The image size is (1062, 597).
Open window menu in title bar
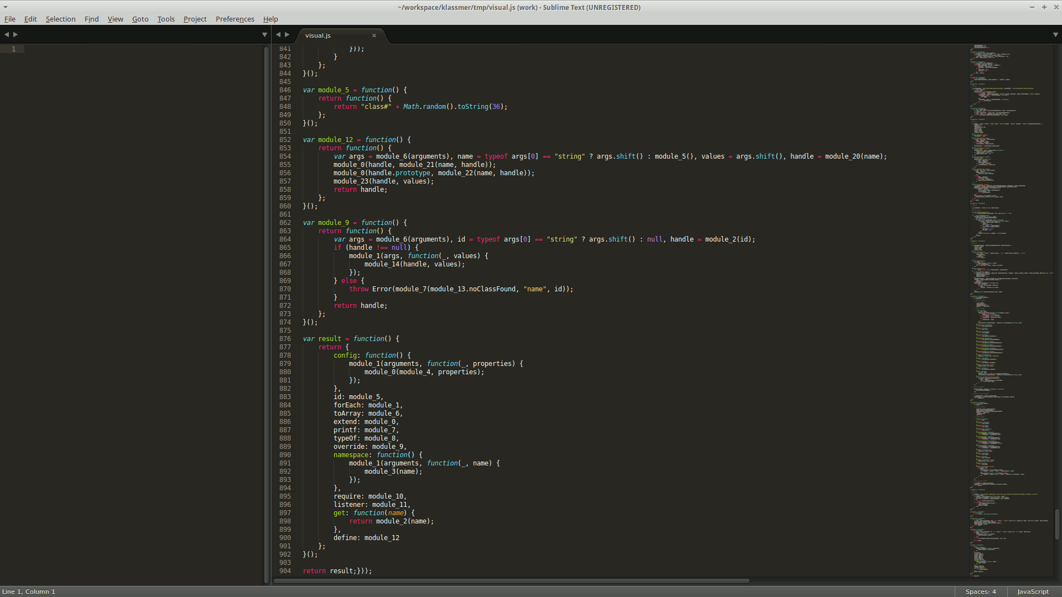[5, 7]
